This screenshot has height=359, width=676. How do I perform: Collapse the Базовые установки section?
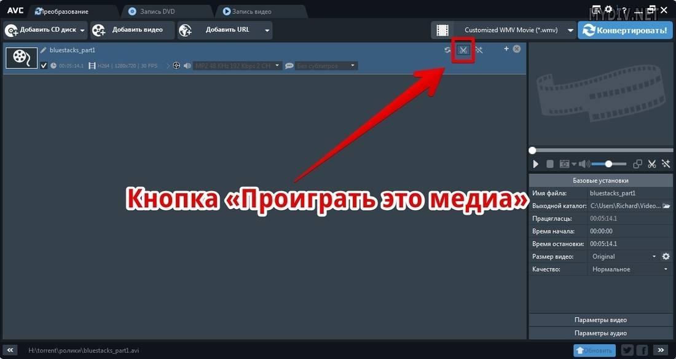[x=600, y=180]
